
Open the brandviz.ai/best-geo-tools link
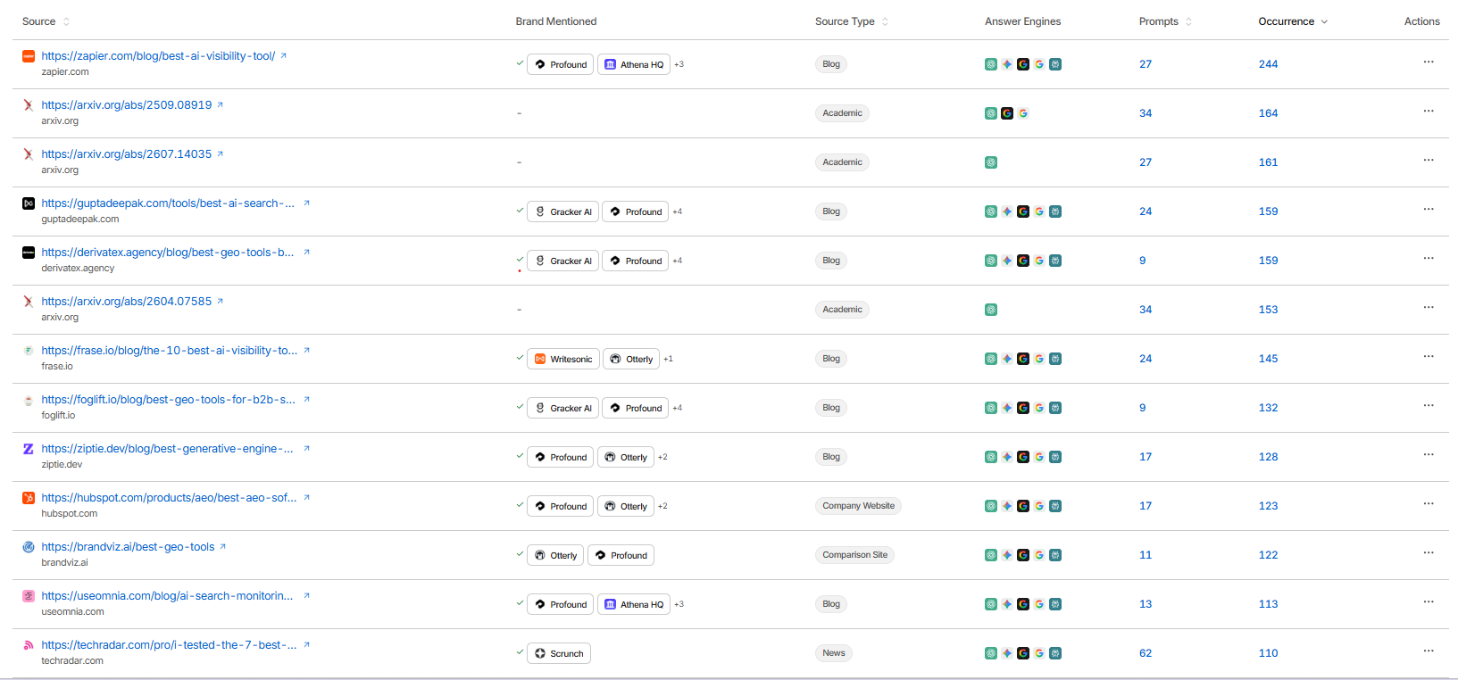pos(128,546)
